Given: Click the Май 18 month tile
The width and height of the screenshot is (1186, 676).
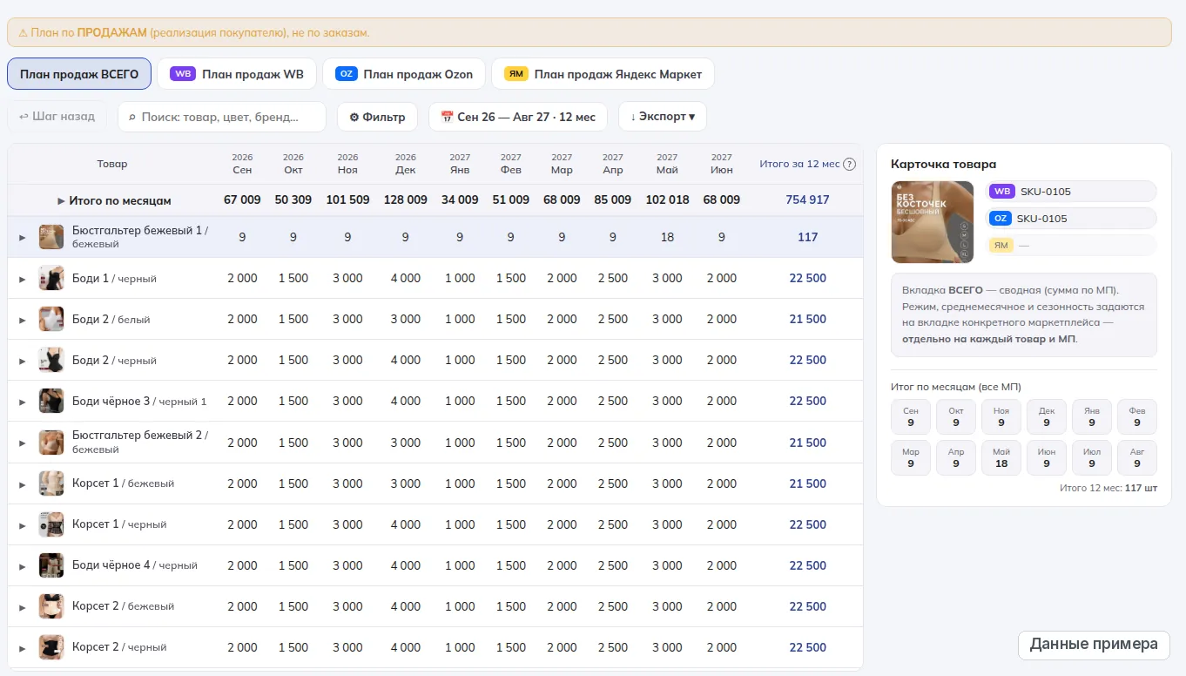Looking at the screenshot, I should [1001, 457].
